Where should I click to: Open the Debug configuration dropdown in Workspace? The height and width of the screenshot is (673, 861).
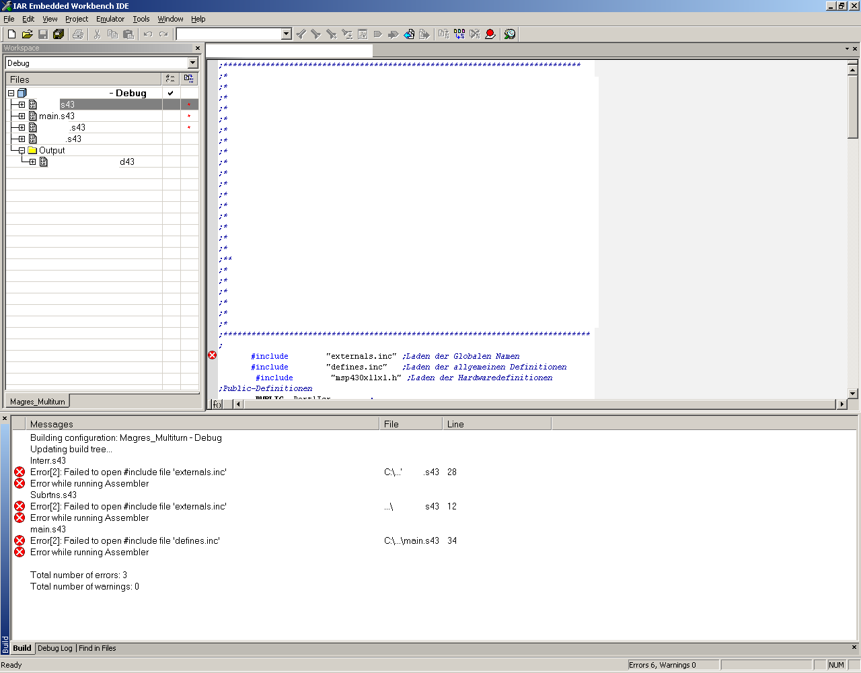pyautogui.click(x=192, y=63)
